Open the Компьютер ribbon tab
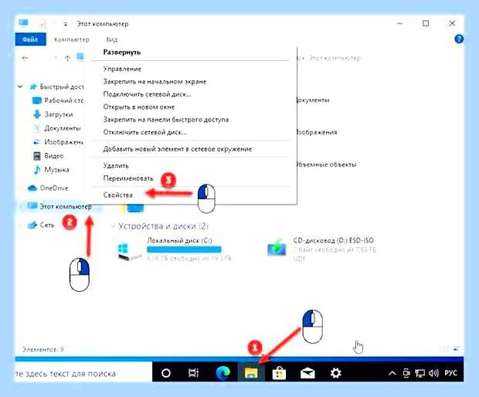 (72, 39)
